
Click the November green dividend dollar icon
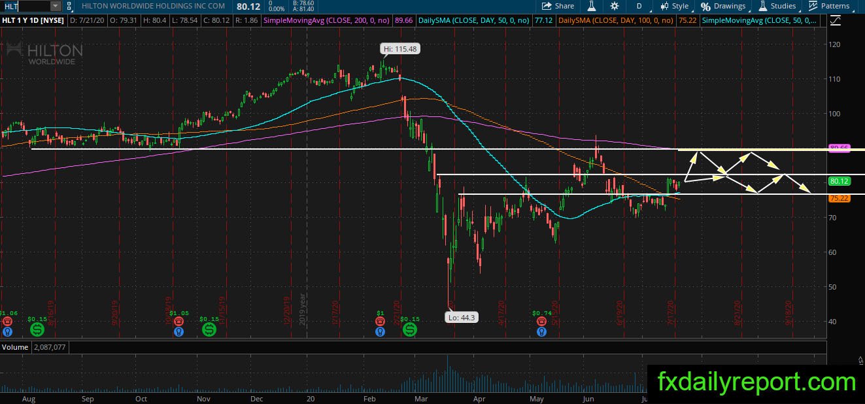point(211,329)
